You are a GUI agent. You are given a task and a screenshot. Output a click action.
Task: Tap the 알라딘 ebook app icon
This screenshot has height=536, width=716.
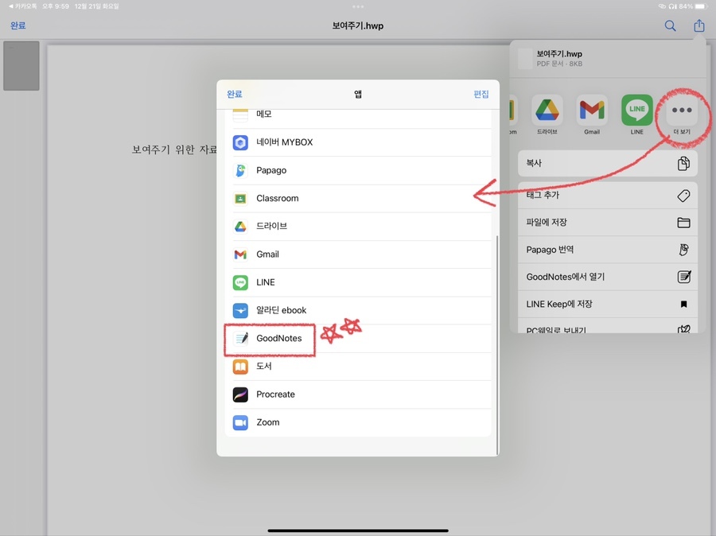pos(240,310)
